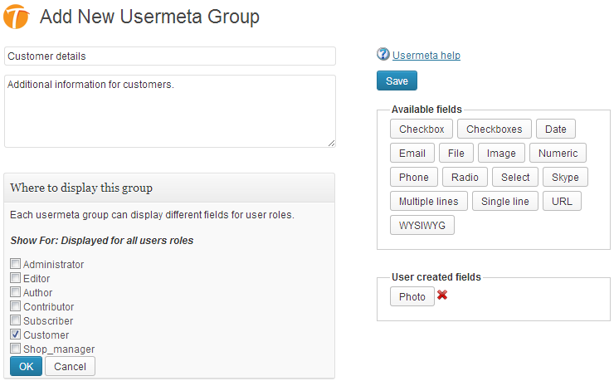
Task: Insert an Image field
Action: click(x=501, y=153)
